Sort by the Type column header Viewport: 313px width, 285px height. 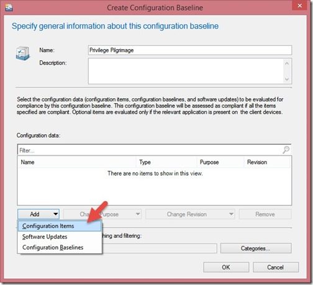[x=166, y=162]
